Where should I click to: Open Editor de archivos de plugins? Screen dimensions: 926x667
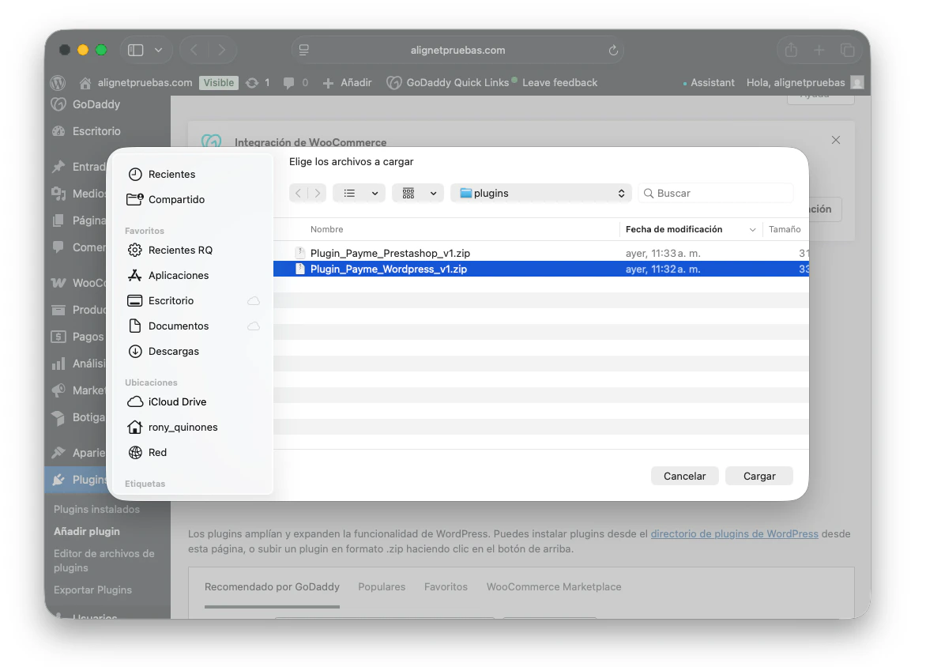(x=104, y=560)
